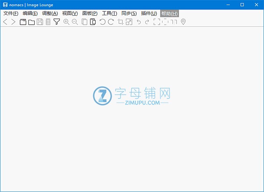Viewport: 264px width, 192px height.
Task: Rotate image counter-clockwise using toolbar icon
Action: [102, 22]
